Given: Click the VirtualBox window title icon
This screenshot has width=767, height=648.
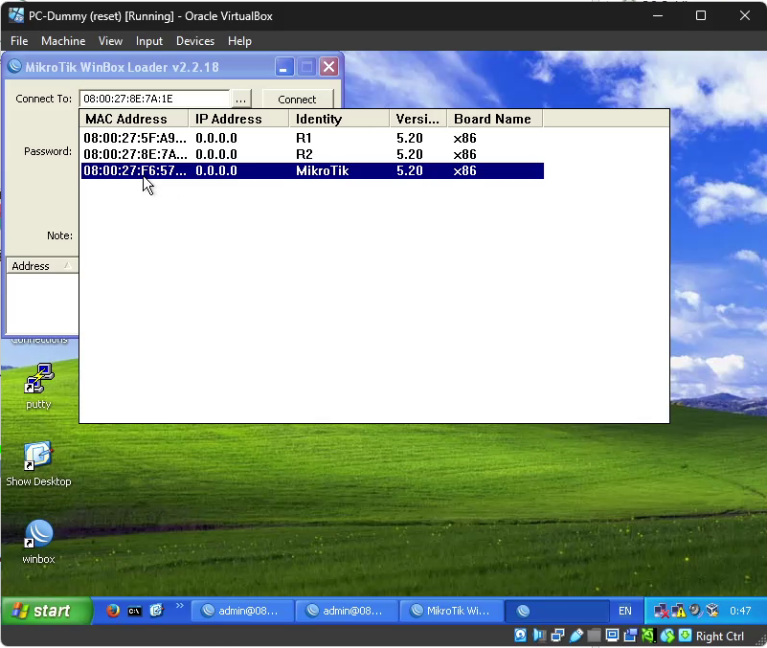Looking at the screenshot, I should 16,15.
